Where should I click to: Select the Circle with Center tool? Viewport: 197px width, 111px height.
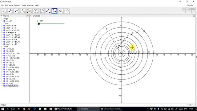(x=35, y=11)
